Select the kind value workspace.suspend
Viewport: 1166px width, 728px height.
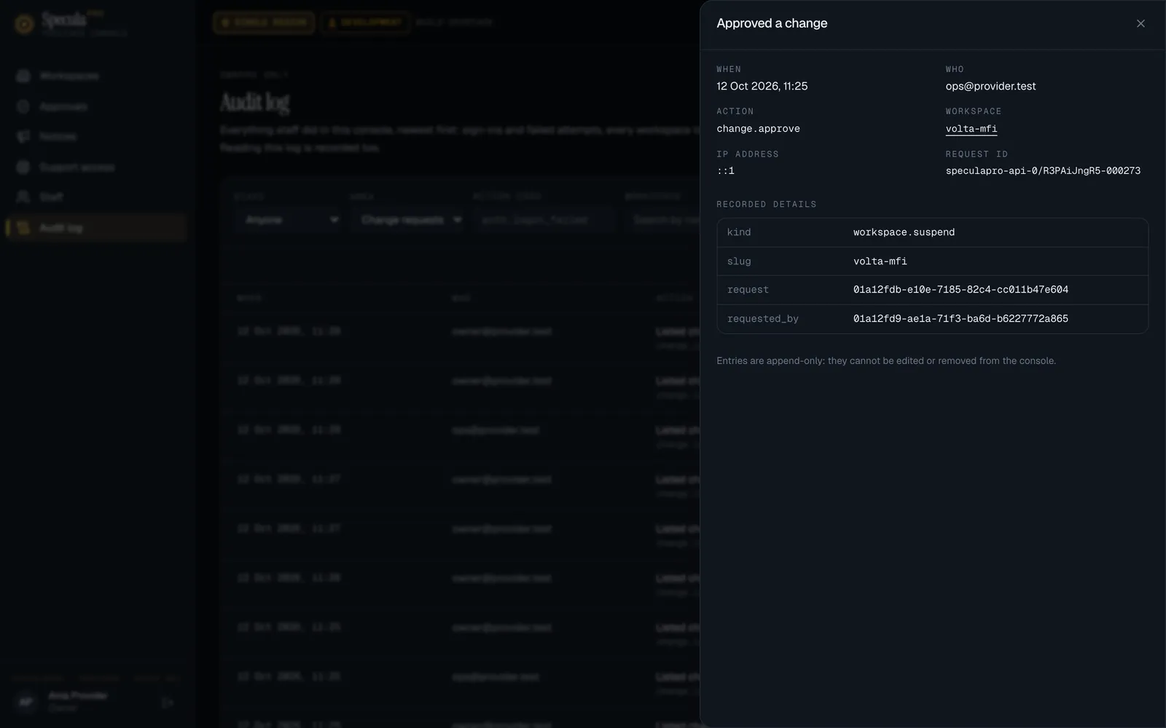pos(904,232)
